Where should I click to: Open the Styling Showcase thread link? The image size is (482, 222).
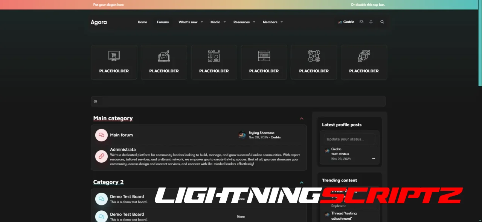pos(261,133)
